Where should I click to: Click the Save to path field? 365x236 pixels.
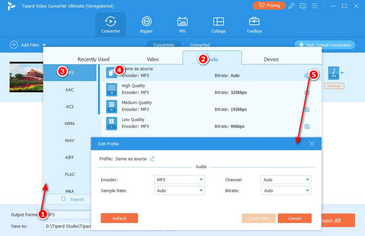tap(68, 226)
